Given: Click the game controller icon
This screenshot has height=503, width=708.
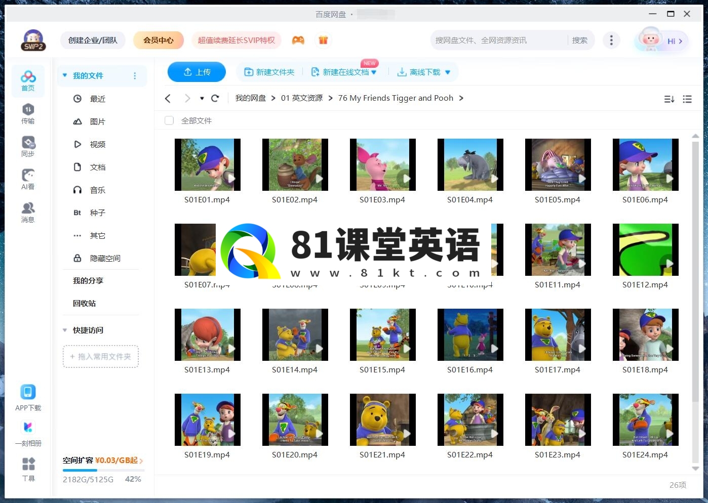Looking at the screenshot, I should click(x=298, y=40).
